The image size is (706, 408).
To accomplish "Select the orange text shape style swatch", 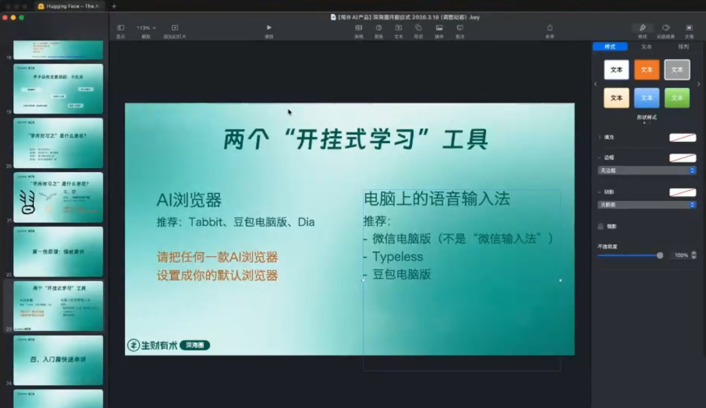I will (647, 70).
